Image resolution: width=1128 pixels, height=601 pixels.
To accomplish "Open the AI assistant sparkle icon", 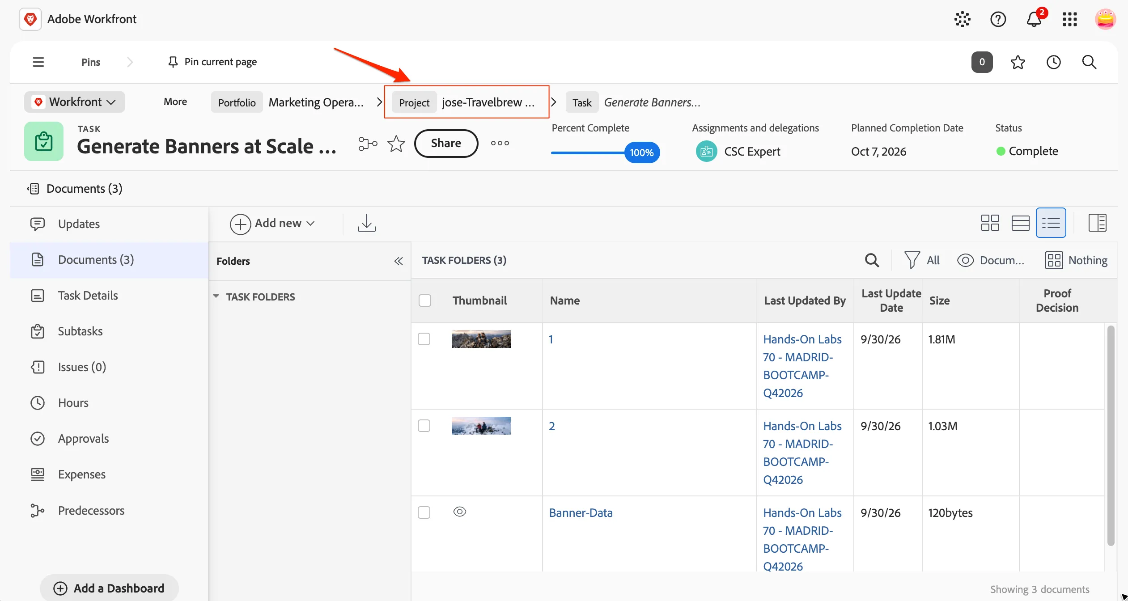I will (963, 19).
